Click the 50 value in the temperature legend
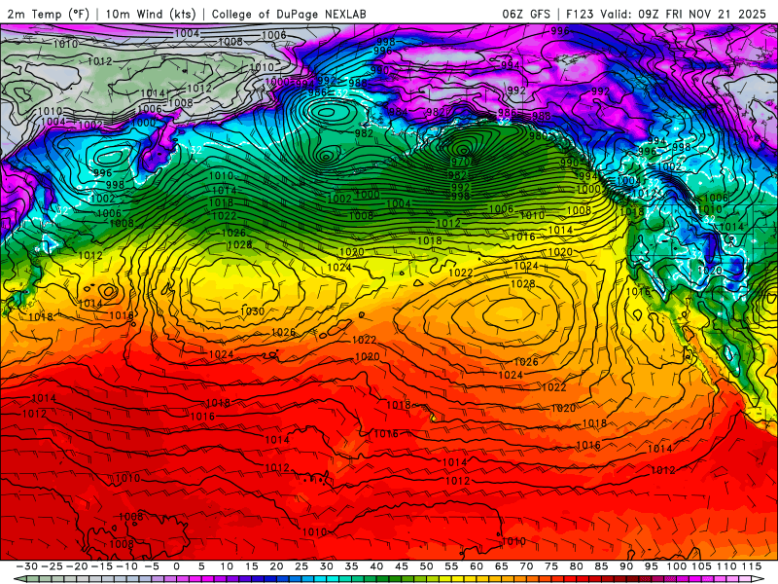The height and width of the screenshot is (584, 778). click(426, 566)
